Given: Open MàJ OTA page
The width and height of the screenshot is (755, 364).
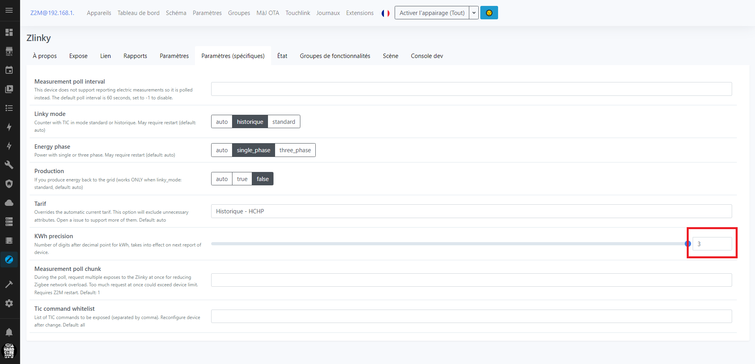Looking at the screenshot, I should click(268, 13).
